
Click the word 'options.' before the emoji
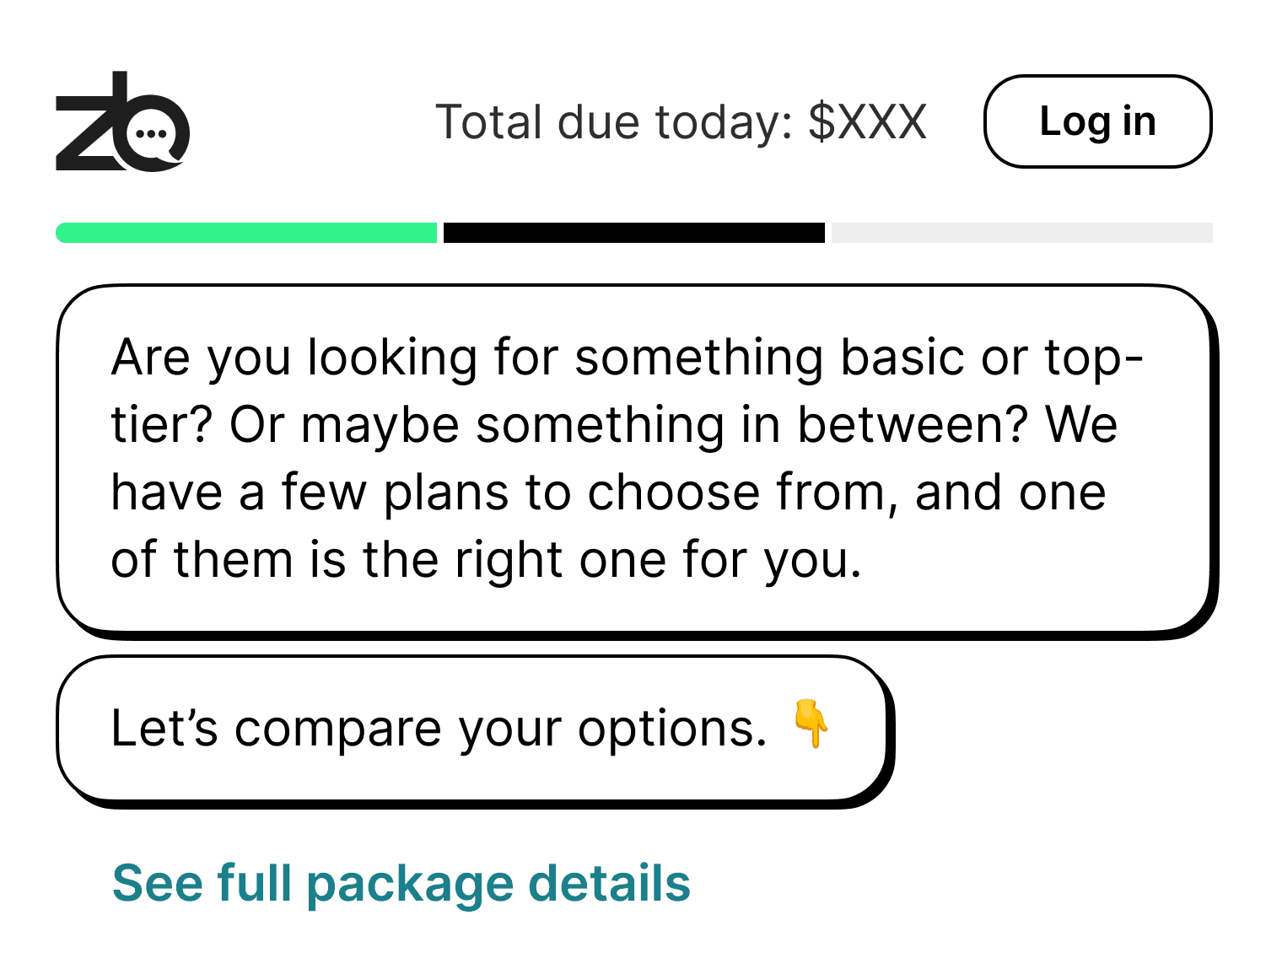672,729
